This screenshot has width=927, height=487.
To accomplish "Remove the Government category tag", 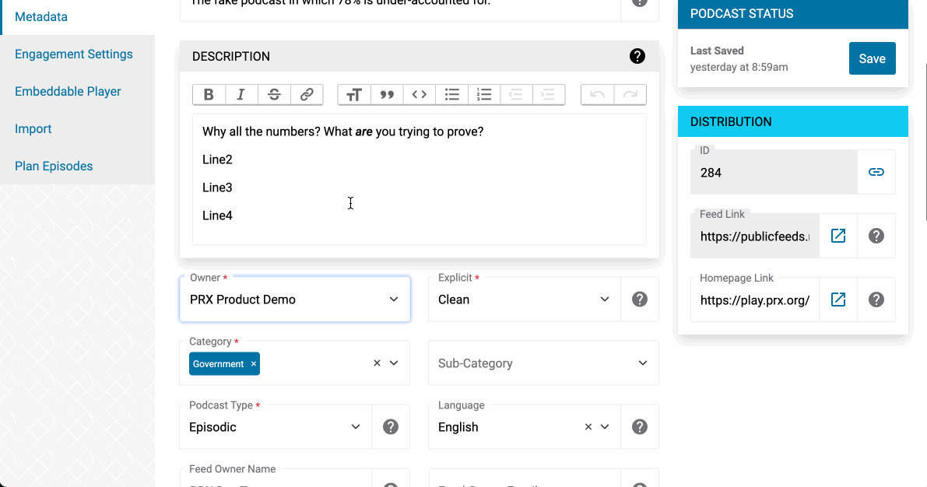I will click(x=254, y=364).
